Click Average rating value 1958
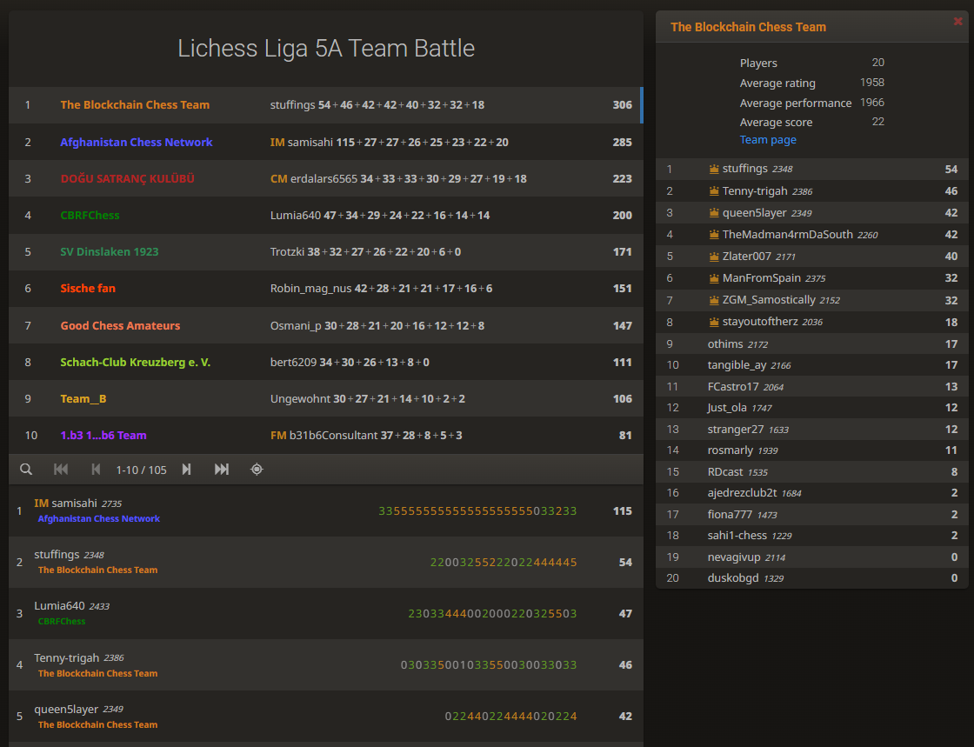The height and width of the screenshot is (747, 974). (872, 83)
